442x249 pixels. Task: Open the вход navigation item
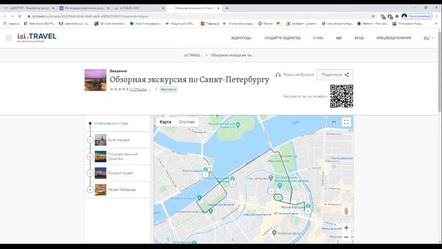359,38
